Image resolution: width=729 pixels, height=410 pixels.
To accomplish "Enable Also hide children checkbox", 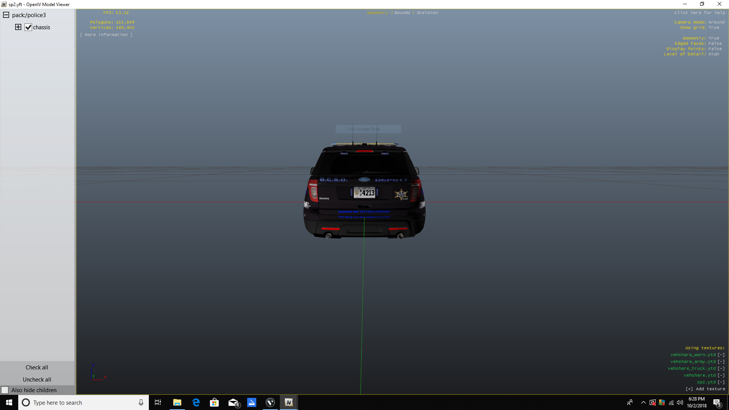I will pyautogui.click(x=5, y=390).
